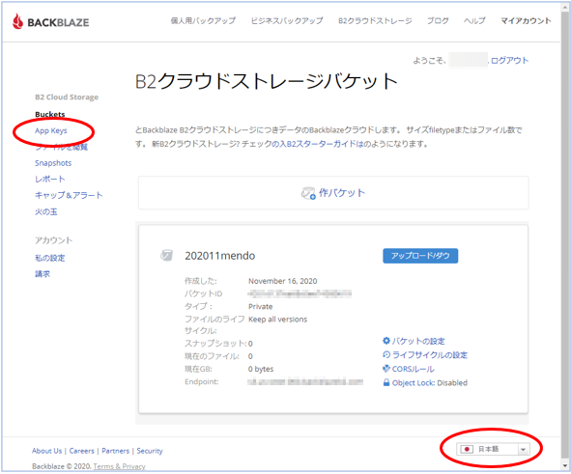The width and height of the screenshot is (571, 474).
Task: Click the bucket name 202011mendo
Action: 220,256
